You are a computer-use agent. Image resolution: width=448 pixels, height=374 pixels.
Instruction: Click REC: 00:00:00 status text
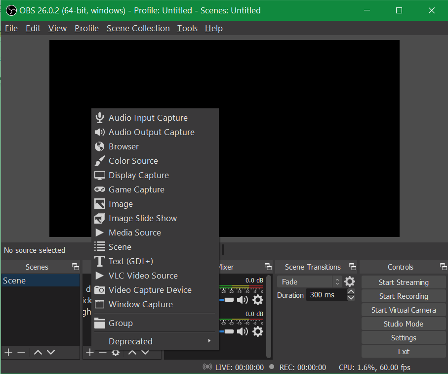tap(303, 367)
